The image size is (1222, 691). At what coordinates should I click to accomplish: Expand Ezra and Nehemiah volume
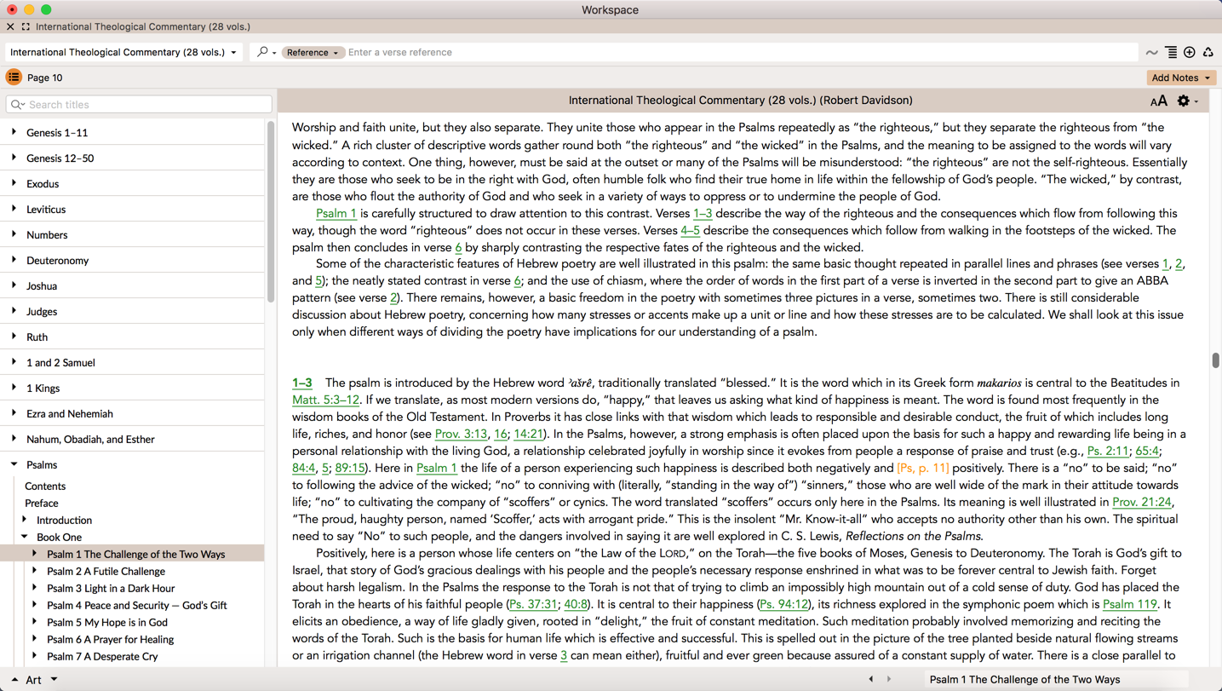14,413
